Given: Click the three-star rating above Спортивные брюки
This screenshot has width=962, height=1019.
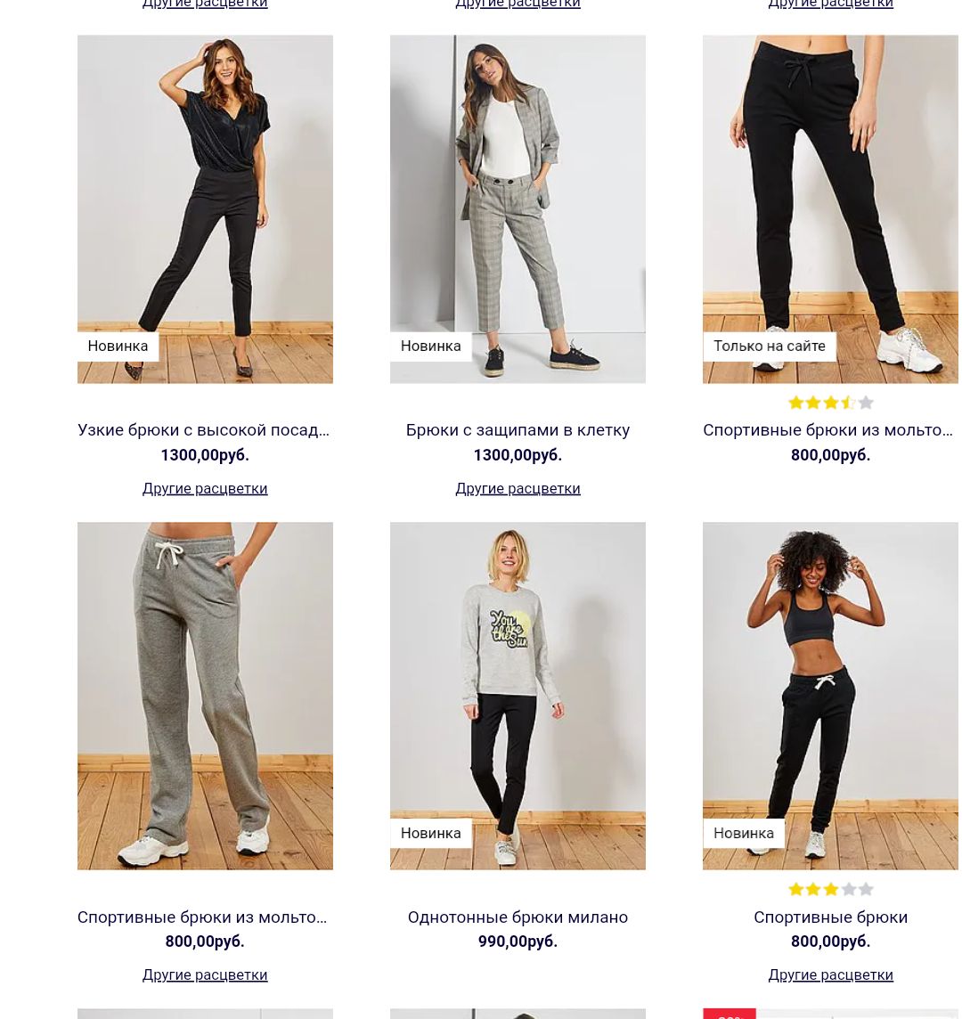Looking at the screenshot, I should pos(830,889).
